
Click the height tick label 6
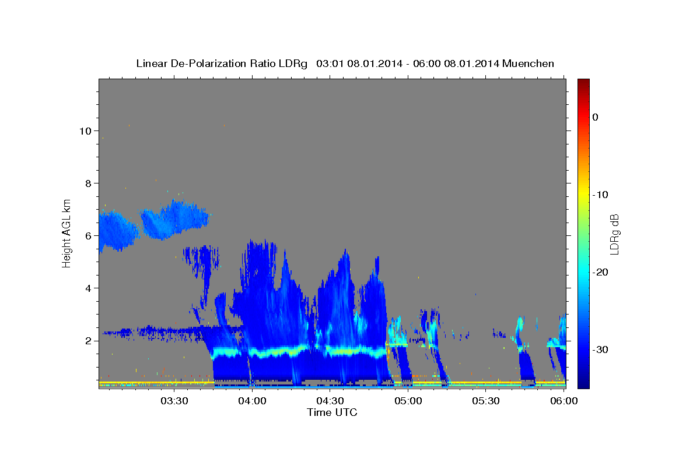[x=89, y=235]
